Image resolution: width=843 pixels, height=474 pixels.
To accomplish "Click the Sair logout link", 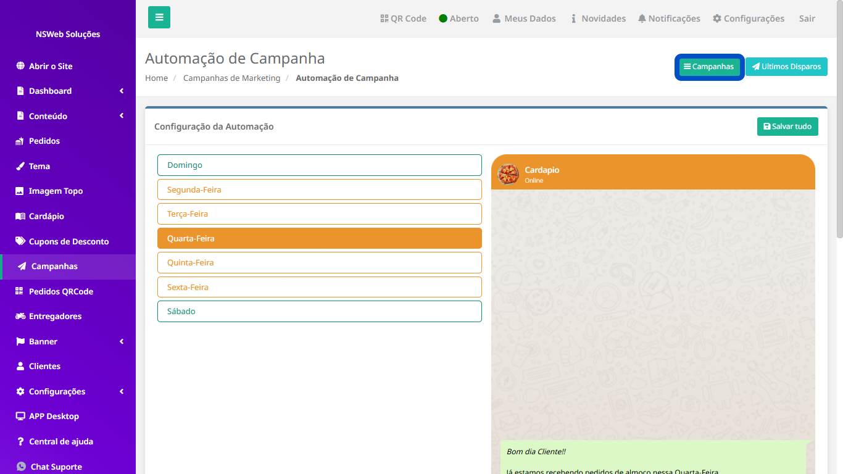I will point(807,19).
